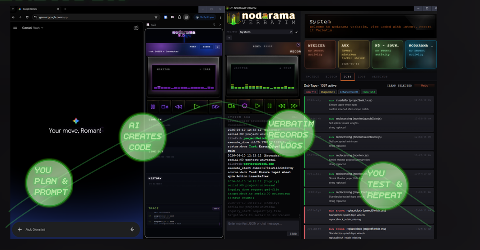This screenshot has width=480, height=250.
Task: Click the green stop/eject button in Verbatim
Action: point(232,106)
